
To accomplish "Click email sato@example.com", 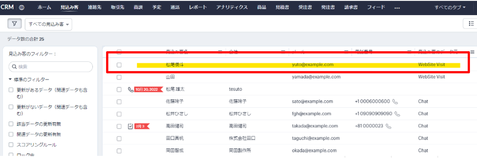I will click(313, 101).
